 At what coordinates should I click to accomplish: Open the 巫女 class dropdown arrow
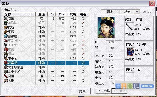[x=137, y=12]
